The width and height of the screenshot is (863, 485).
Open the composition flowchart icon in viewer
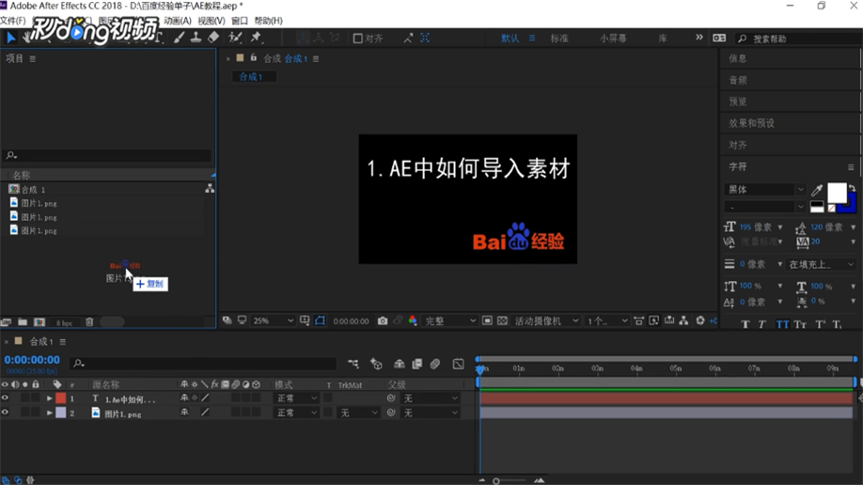683,321
